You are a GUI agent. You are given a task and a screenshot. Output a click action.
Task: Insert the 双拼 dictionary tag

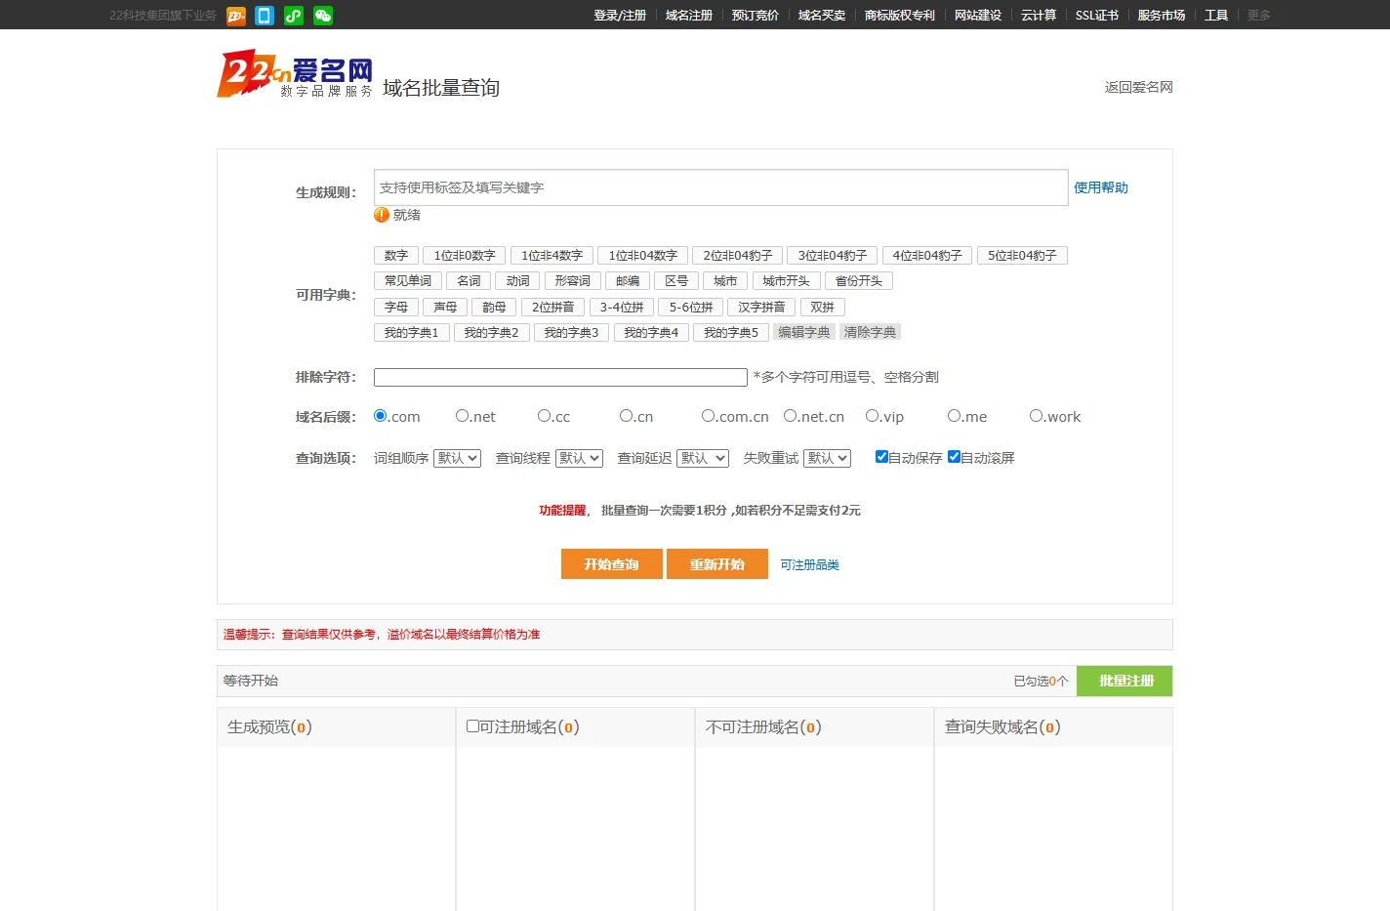[x=823, y=307]
